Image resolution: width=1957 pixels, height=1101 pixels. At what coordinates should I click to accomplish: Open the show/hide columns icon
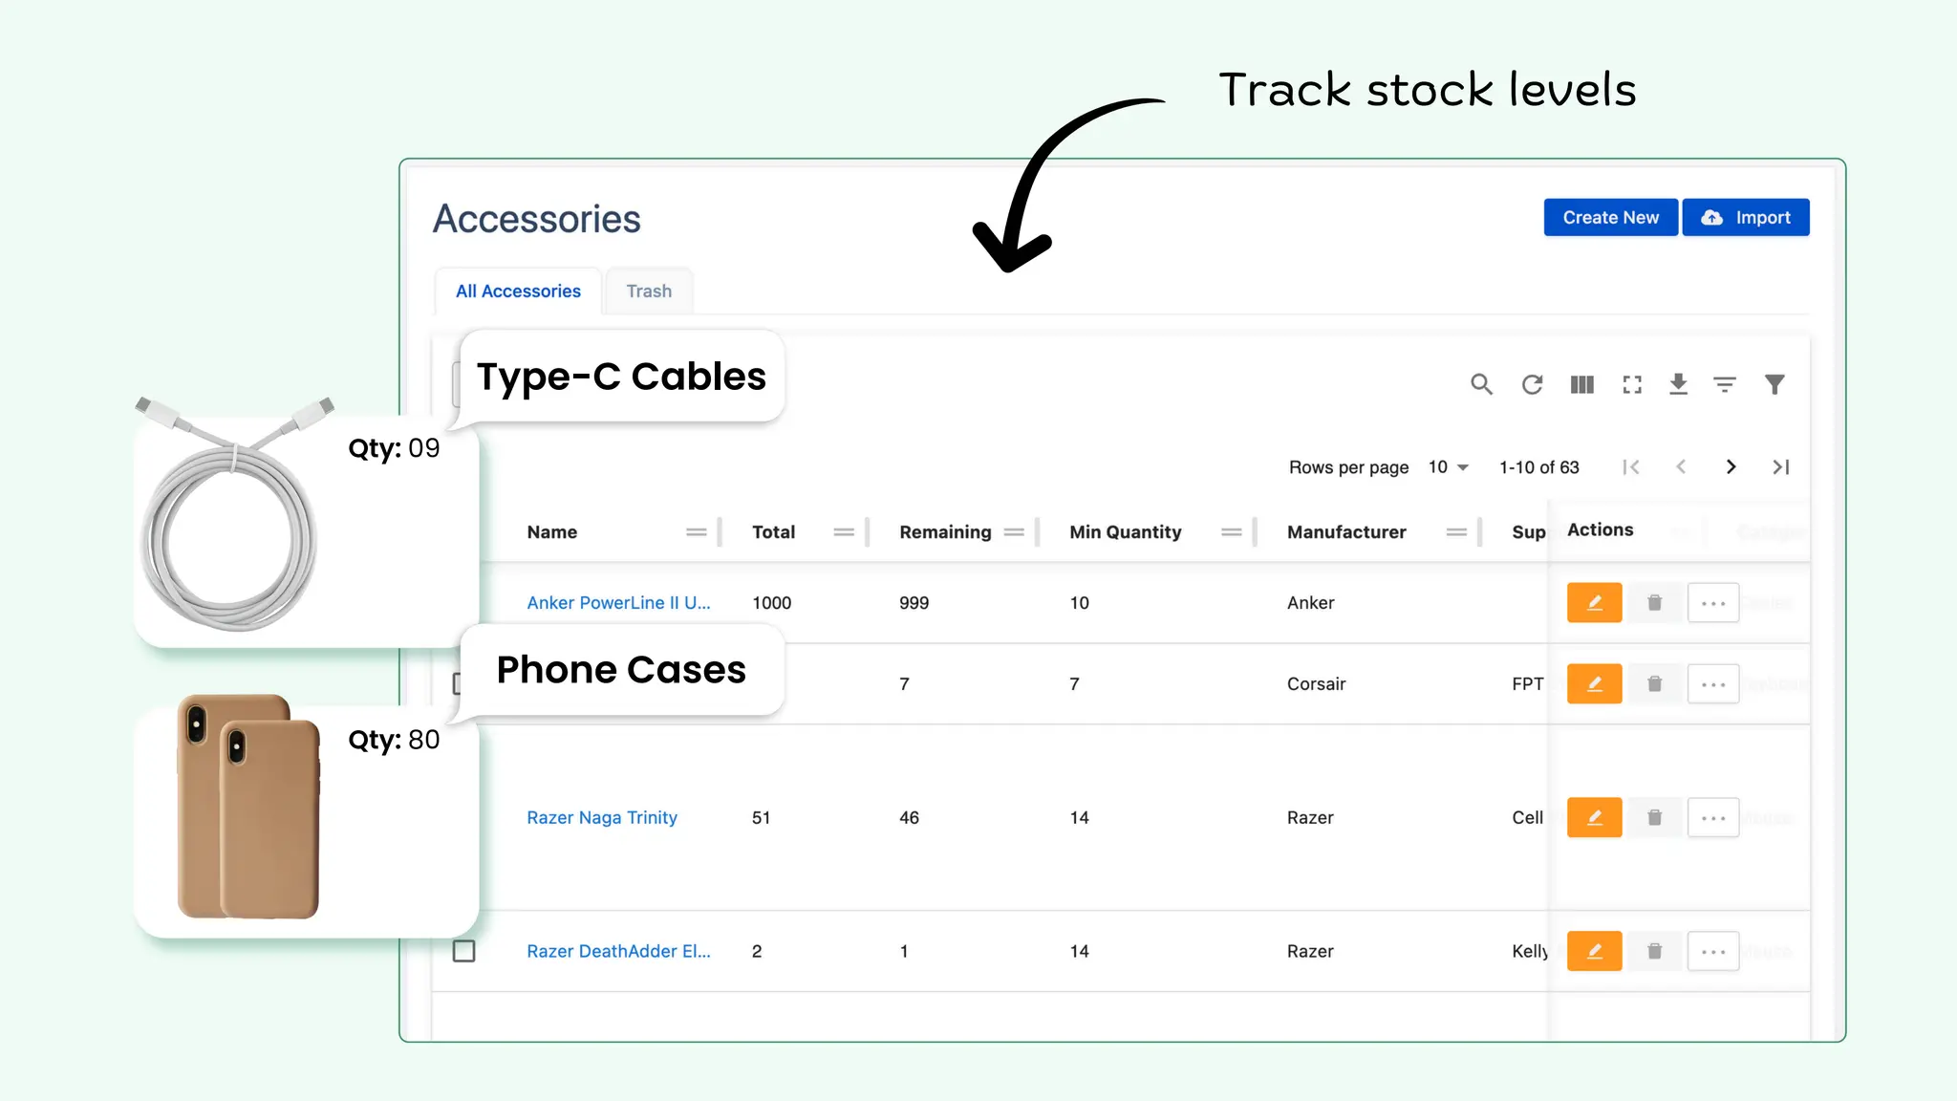1581,384
